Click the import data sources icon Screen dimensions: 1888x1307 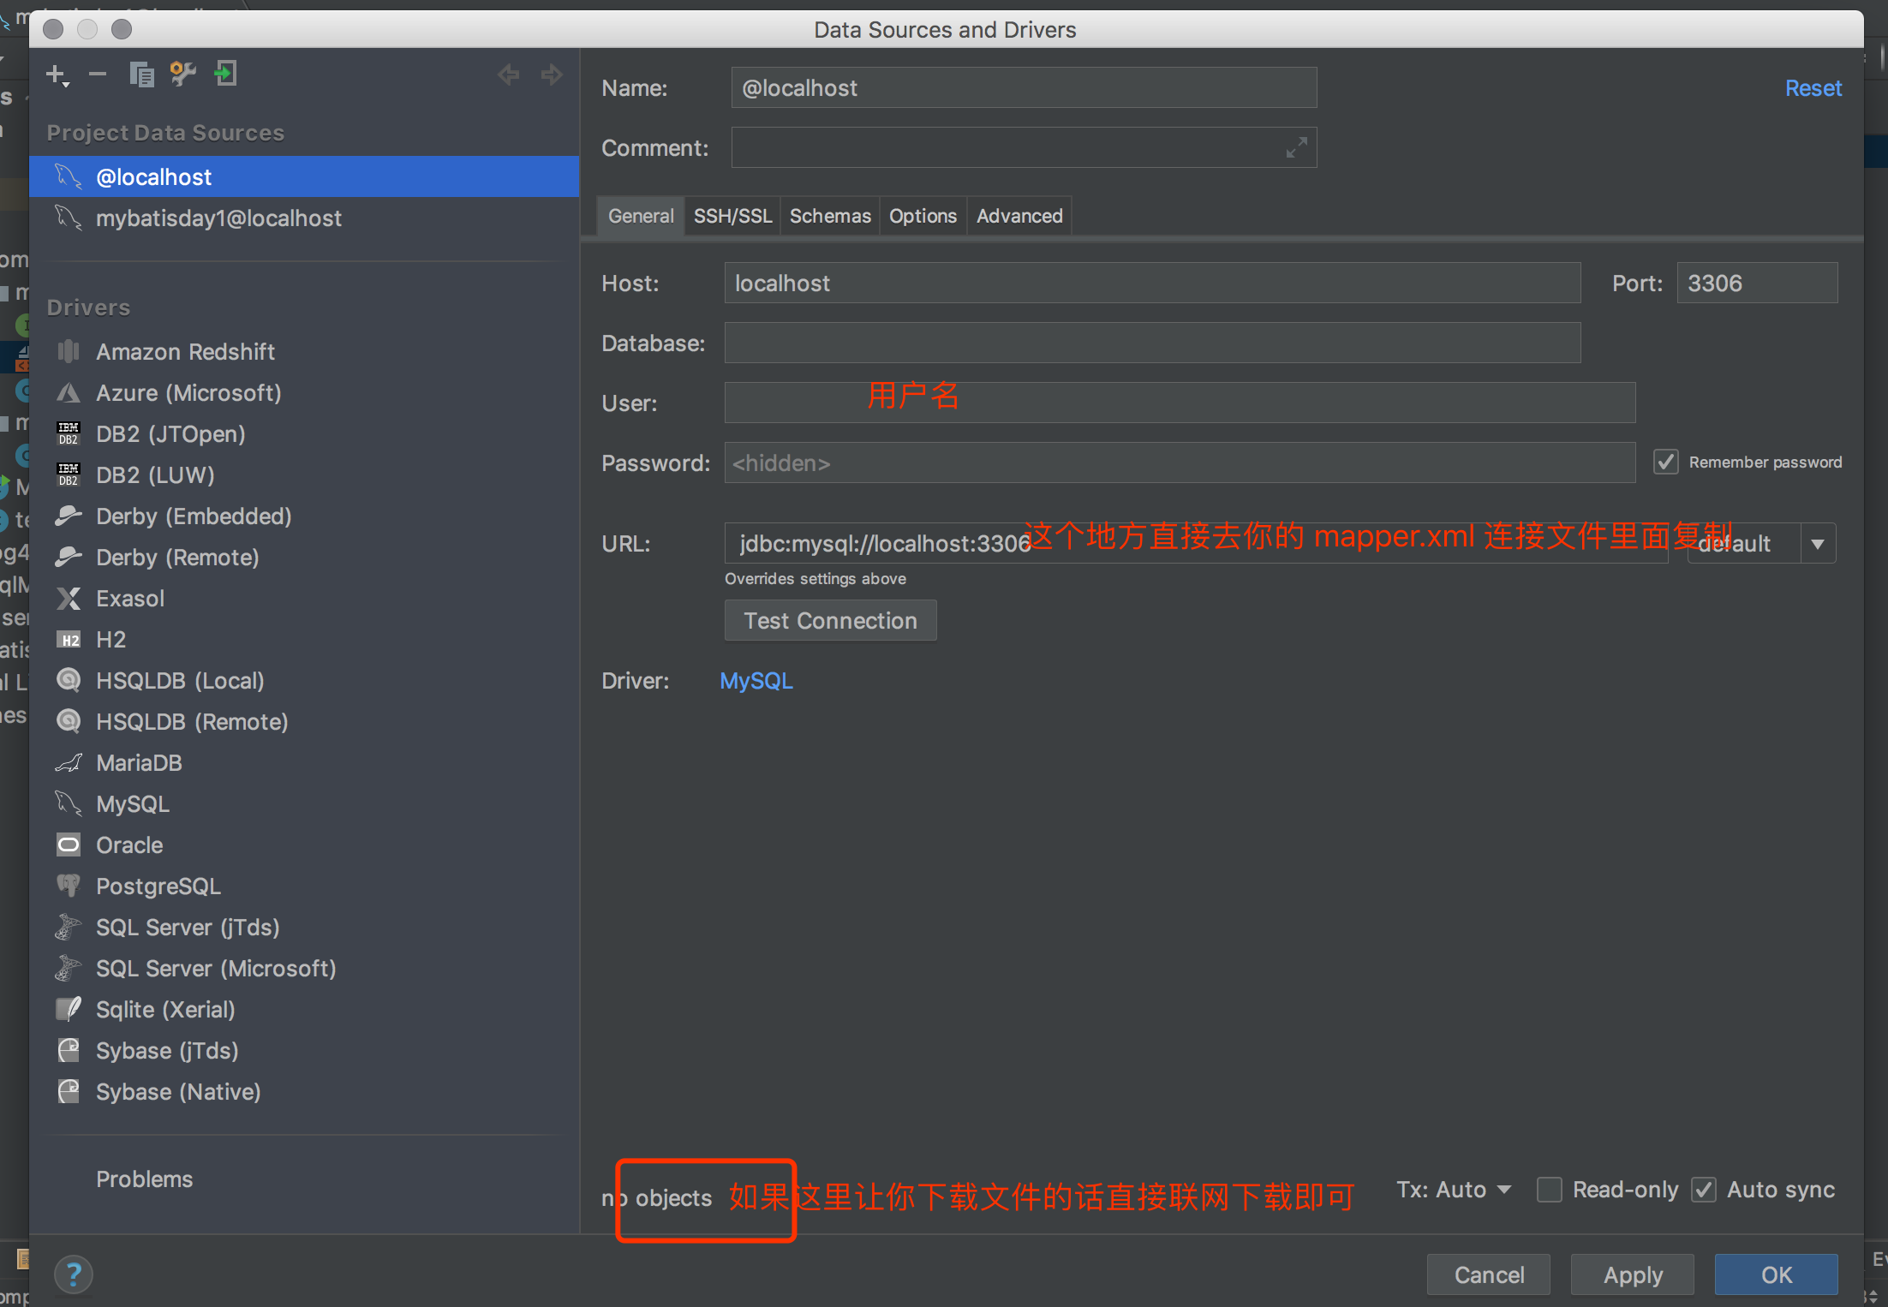coord(225,75)
